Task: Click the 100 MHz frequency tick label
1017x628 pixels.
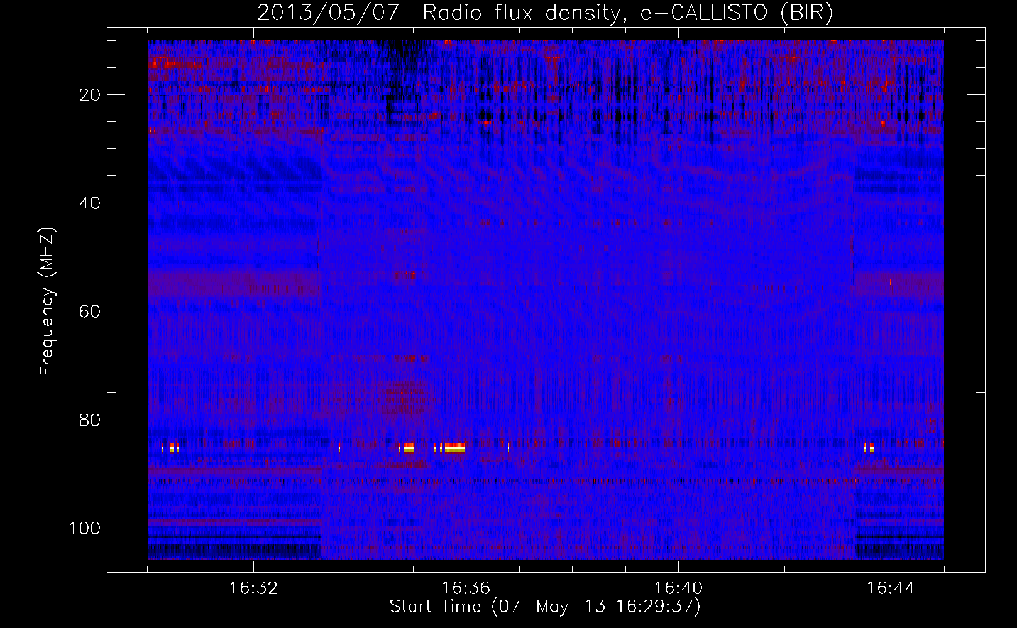Action: [x=85, y=528]
